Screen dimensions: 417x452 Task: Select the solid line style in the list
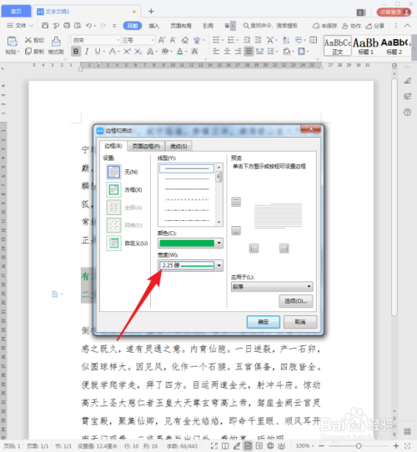click(187, 168)
